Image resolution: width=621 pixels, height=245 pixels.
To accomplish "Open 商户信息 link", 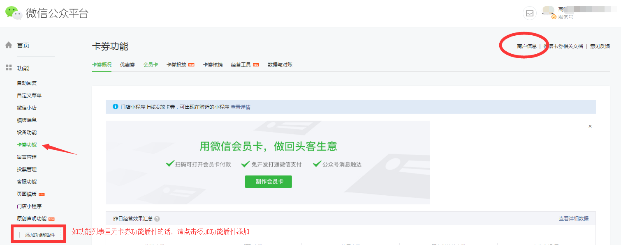I will (x=527, y=46).
